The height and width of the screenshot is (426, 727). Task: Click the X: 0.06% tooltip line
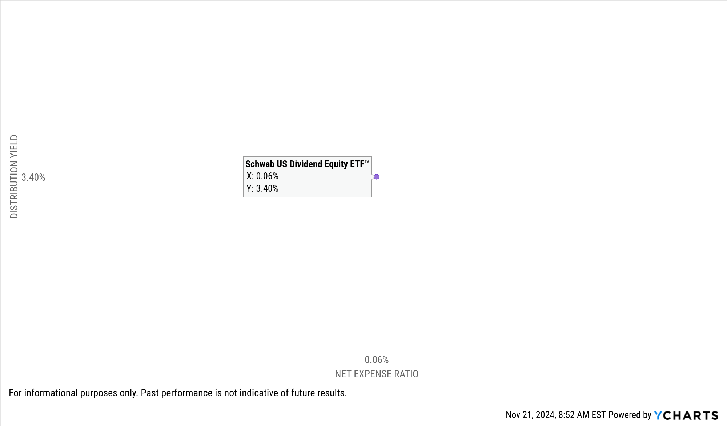click(262, 176)
